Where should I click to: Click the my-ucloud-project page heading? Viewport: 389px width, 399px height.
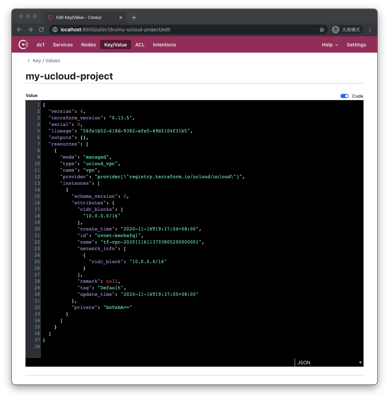[69, 76]
